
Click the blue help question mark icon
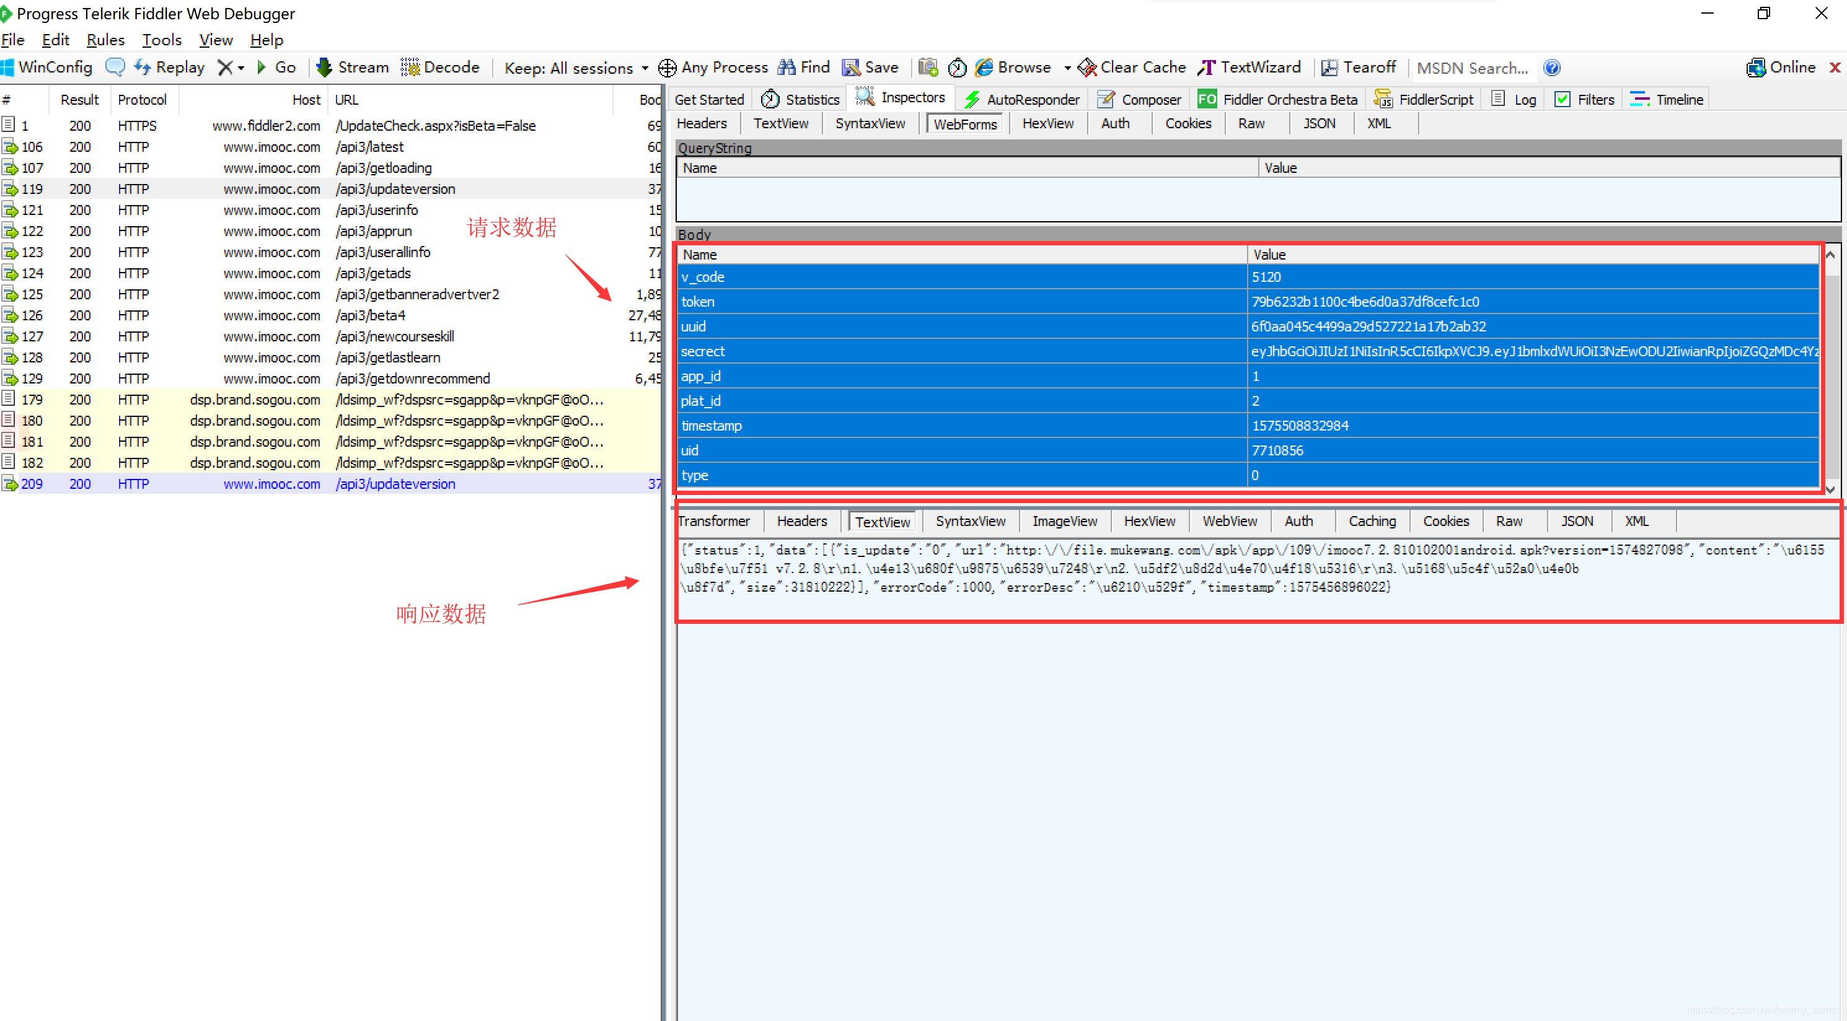coord(1551,68)
